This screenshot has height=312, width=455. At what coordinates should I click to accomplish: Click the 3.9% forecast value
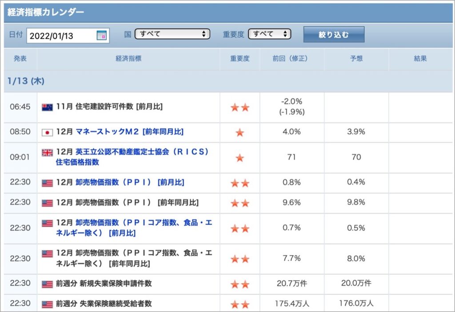point(356,132)
